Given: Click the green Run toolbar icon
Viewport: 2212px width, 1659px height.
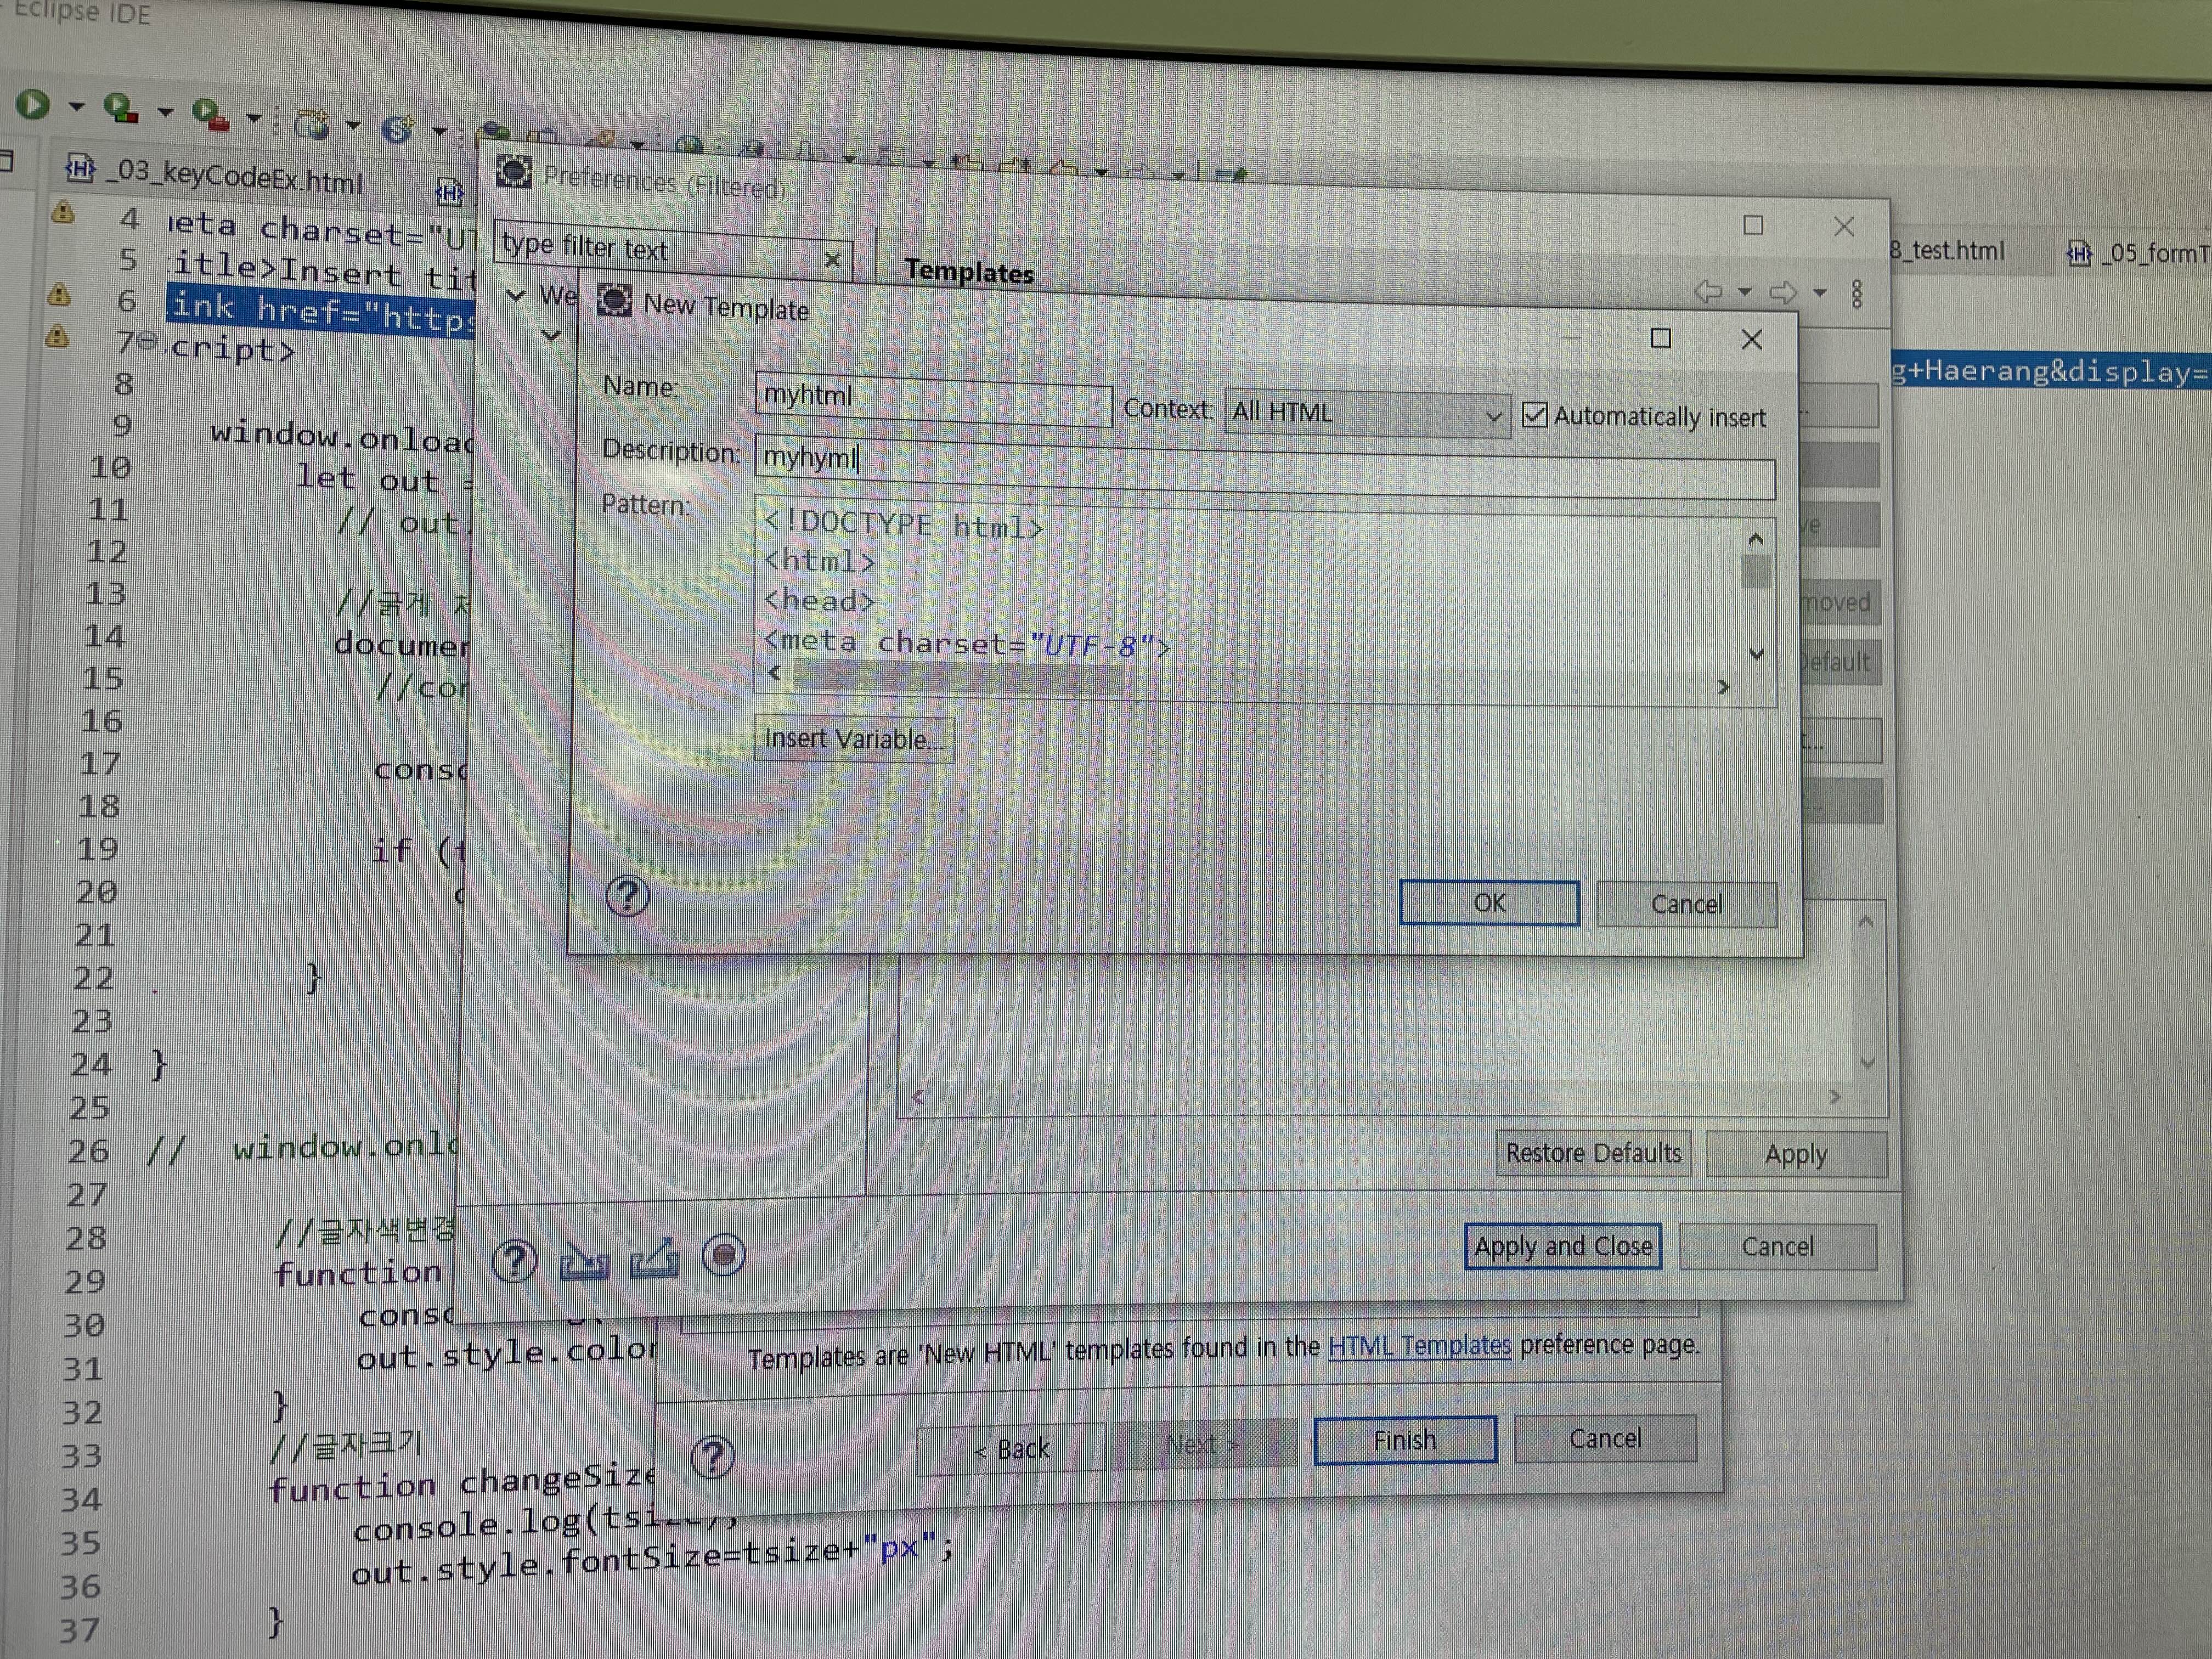Looking at the screenshot, I should tap(33, 104).
